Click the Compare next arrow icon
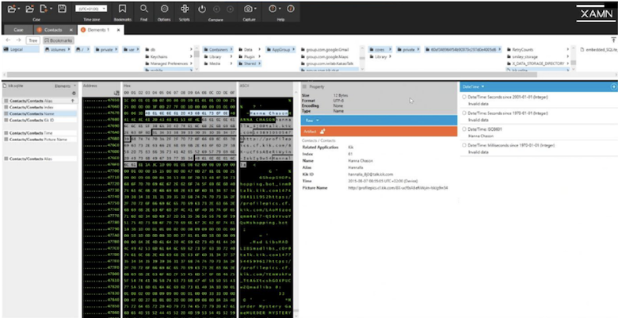Image resolution: width=618 pixels, height=318 pixels. [x=230, y=9]
